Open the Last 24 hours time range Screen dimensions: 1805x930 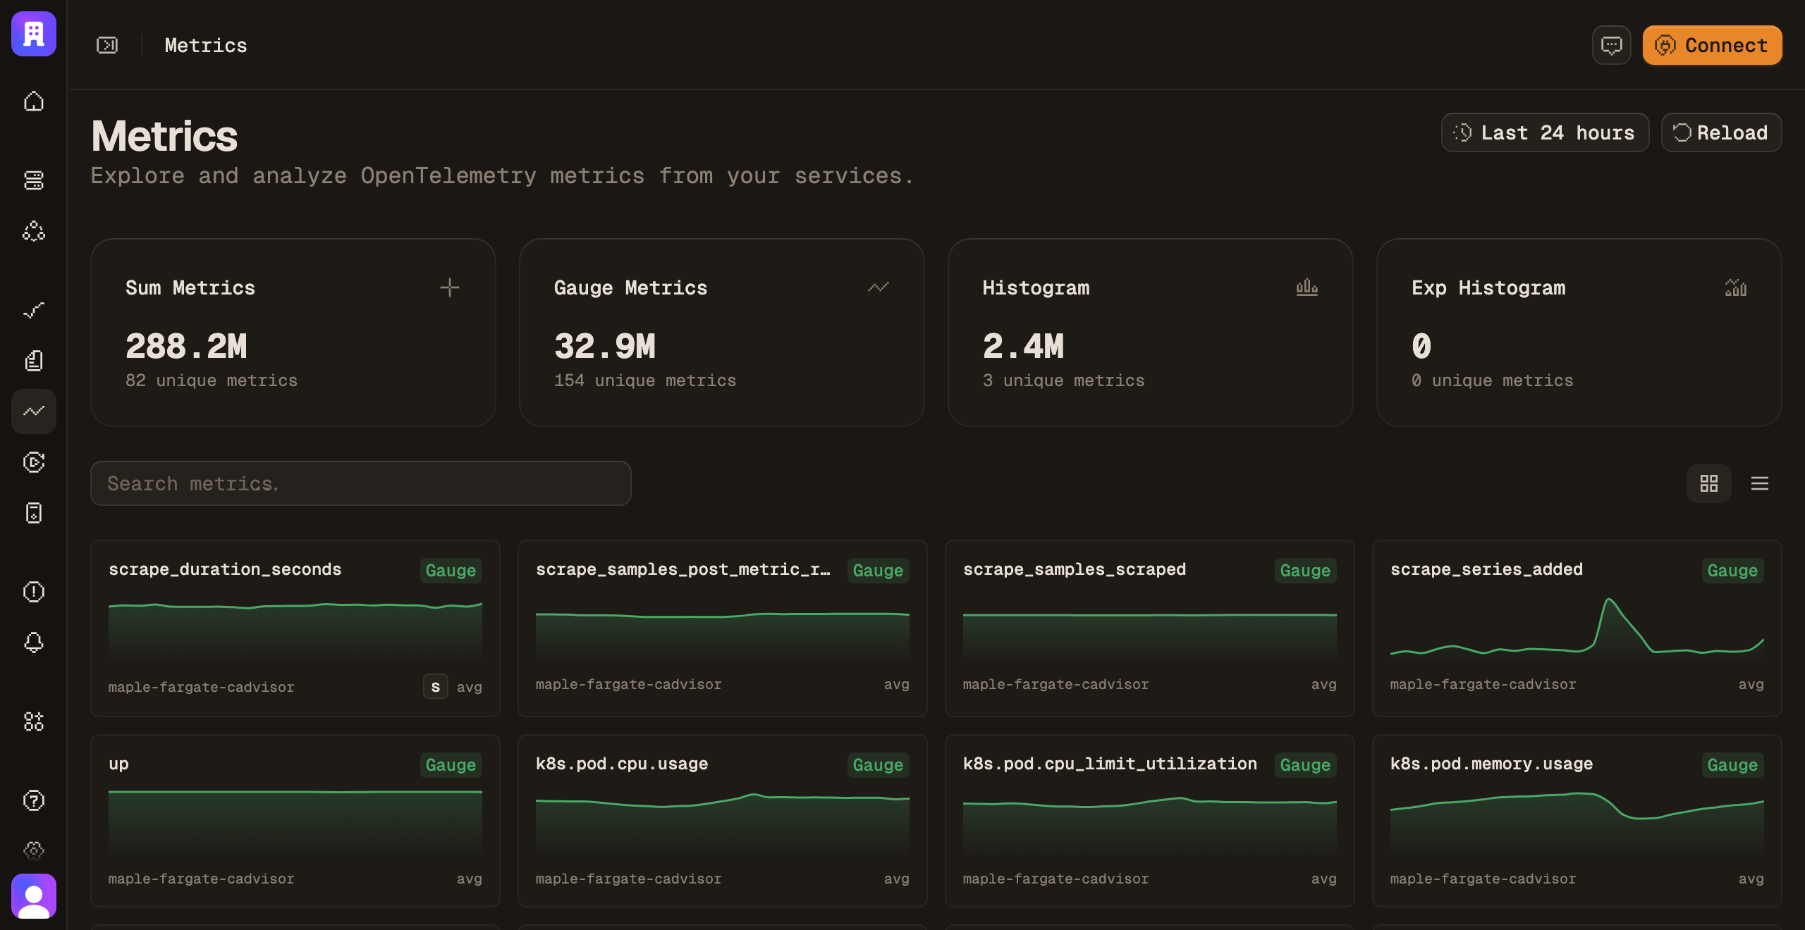tap(1545, 132)
